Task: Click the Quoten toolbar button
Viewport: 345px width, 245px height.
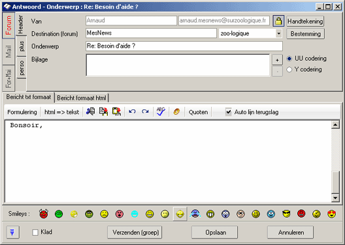Action: click(x=198, y=112)
